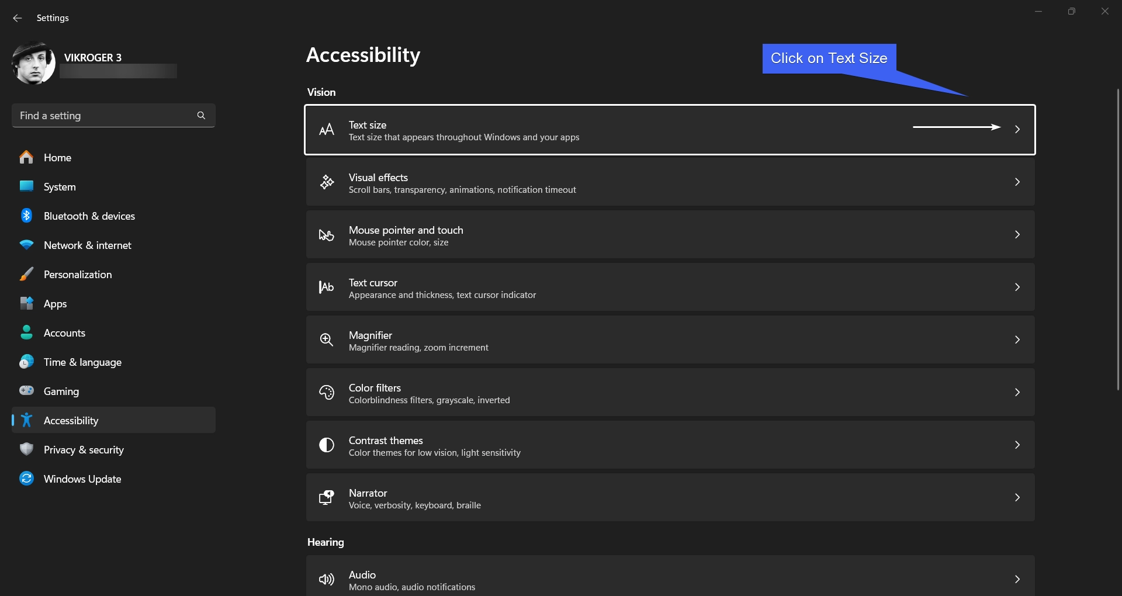Open Color filters settings

pyautogui.click(x=670, y=392)
